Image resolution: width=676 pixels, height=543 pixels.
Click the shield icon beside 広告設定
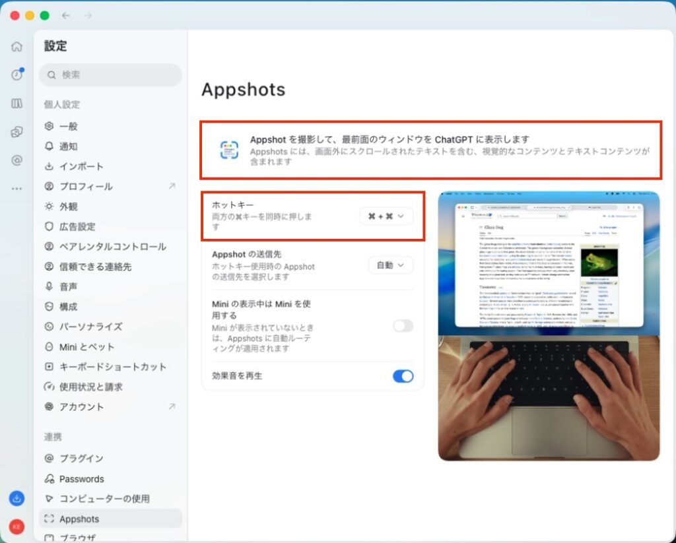coord(49,227)
